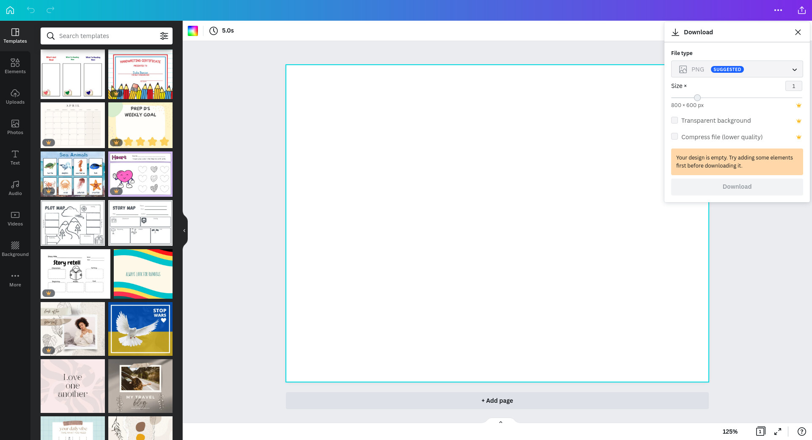Select the Prep D's Weekly Goal template
The image size is (812, 440).
140,125
